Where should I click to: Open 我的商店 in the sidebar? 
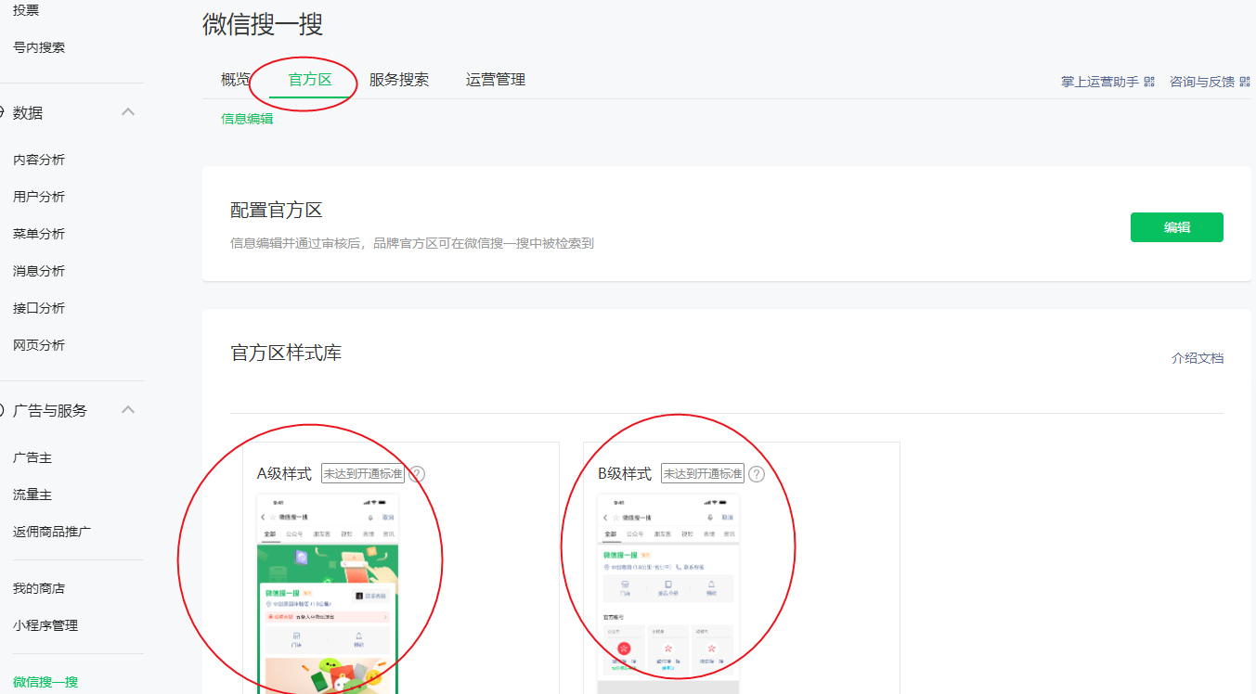(39, 588)
